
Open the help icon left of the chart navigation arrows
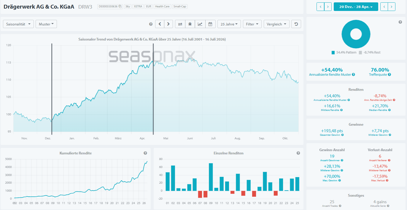coord(151,24)
